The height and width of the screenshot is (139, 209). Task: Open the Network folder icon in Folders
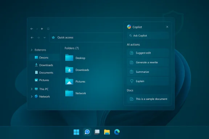point(69,93)
